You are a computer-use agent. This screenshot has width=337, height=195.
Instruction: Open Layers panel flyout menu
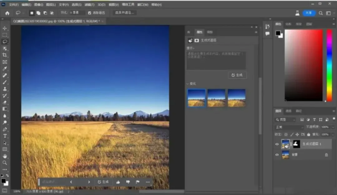[x=334, y=111]
